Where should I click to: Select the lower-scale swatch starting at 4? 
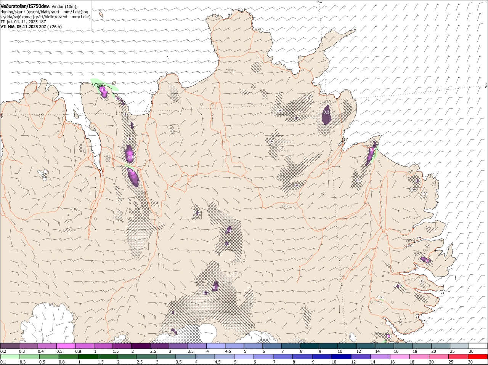(x=205, y=357)
